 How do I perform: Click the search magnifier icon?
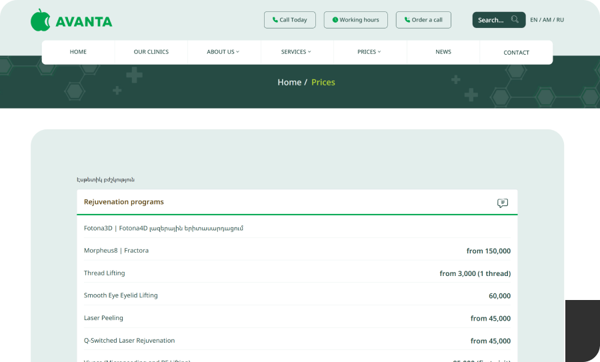(515, 19)
